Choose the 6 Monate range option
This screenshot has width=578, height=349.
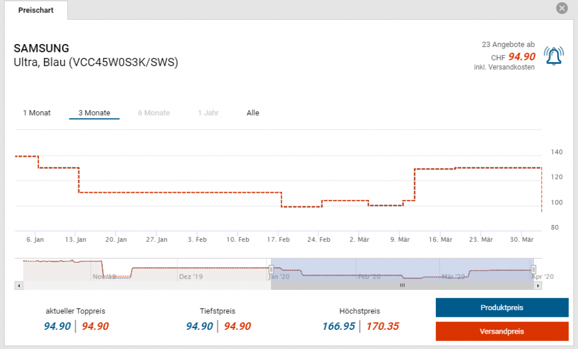click(154, 113)
